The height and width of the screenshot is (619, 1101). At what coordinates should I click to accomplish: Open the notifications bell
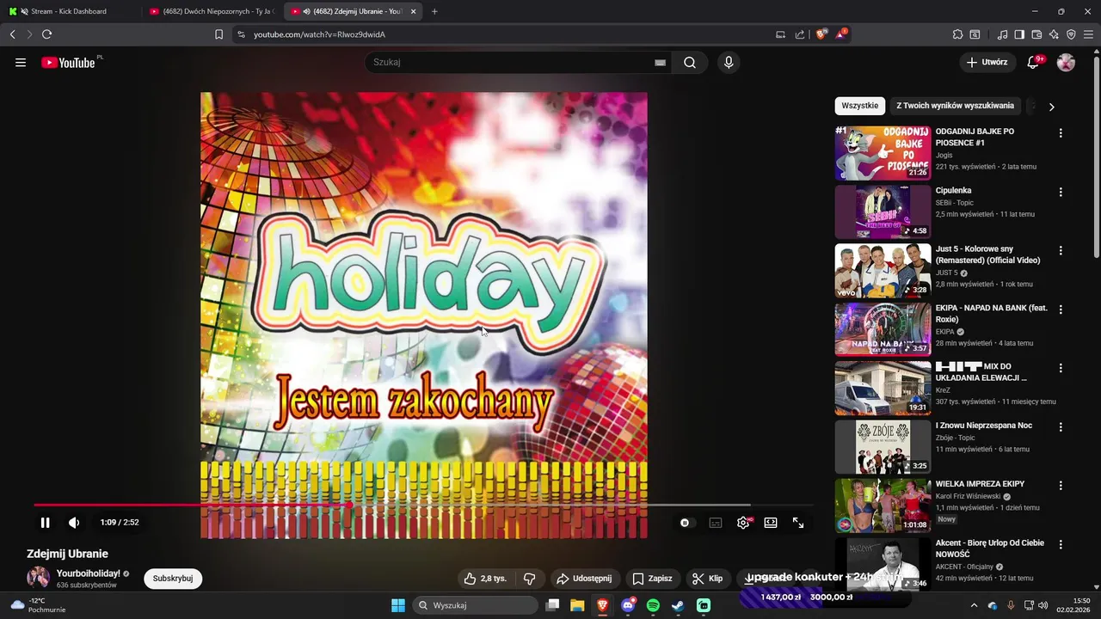click(x=1034, y=62)
